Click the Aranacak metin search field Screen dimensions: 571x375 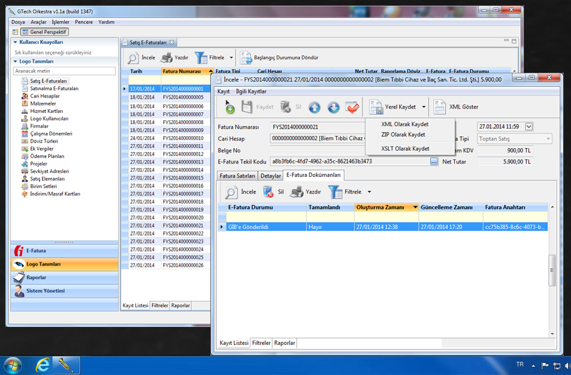(64, 71)
